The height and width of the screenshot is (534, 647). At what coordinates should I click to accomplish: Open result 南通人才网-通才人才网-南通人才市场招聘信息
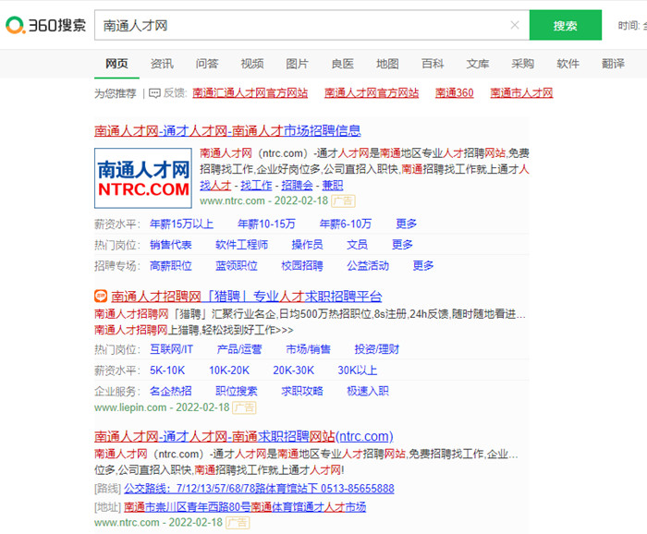[227, 130]
